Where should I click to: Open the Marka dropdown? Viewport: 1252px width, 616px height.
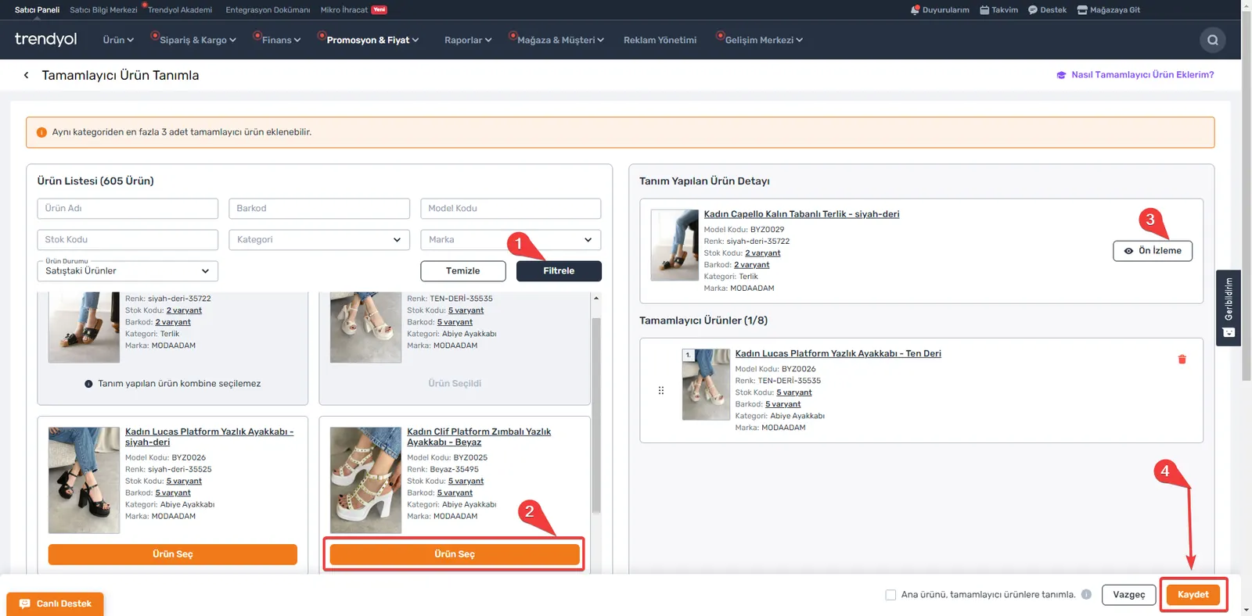click(x=510, y=239)
